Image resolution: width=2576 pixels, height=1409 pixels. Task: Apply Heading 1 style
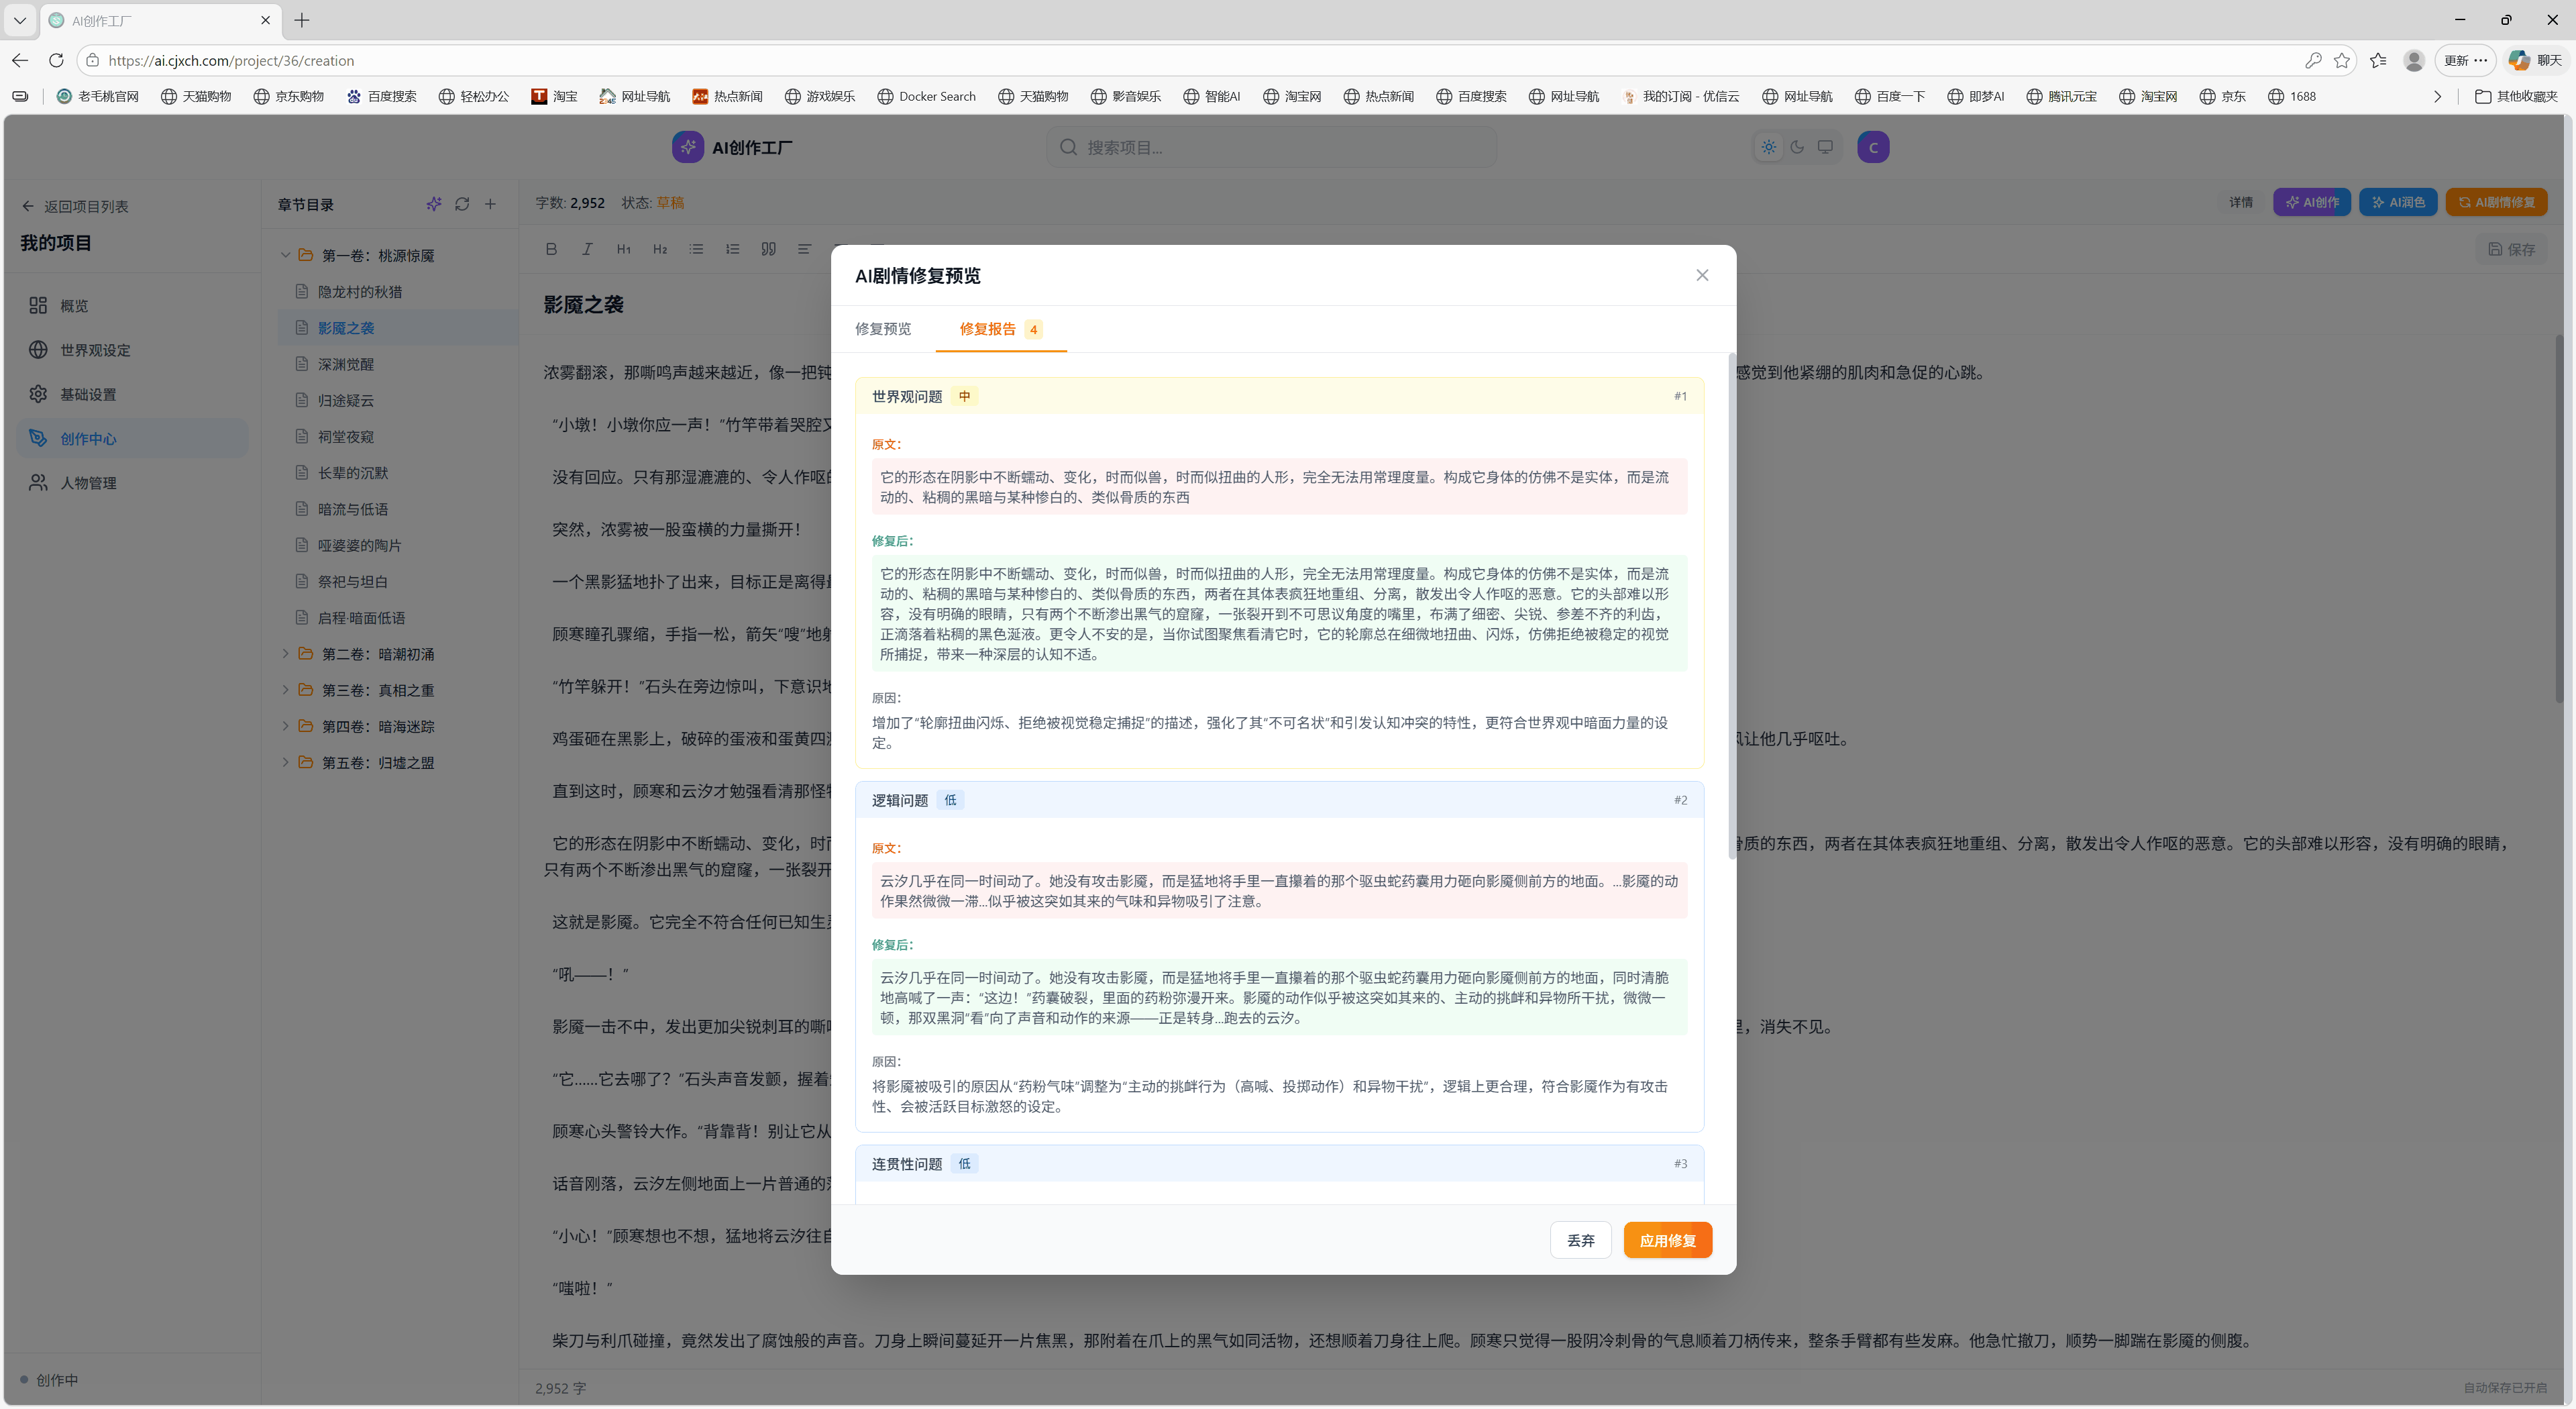point(624,249)
